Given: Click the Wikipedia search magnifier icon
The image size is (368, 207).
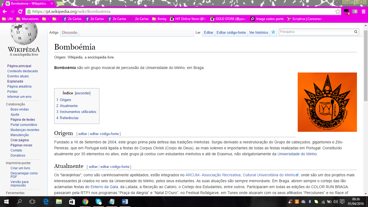Looking at the screenshot, I should tap(356, 32).
